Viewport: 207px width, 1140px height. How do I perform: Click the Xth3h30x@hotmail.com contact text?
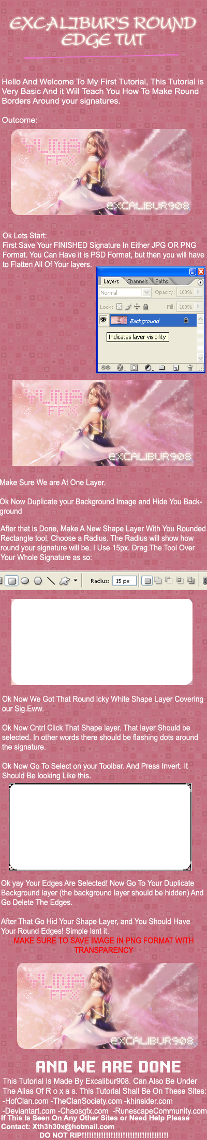coord(73,1127)
